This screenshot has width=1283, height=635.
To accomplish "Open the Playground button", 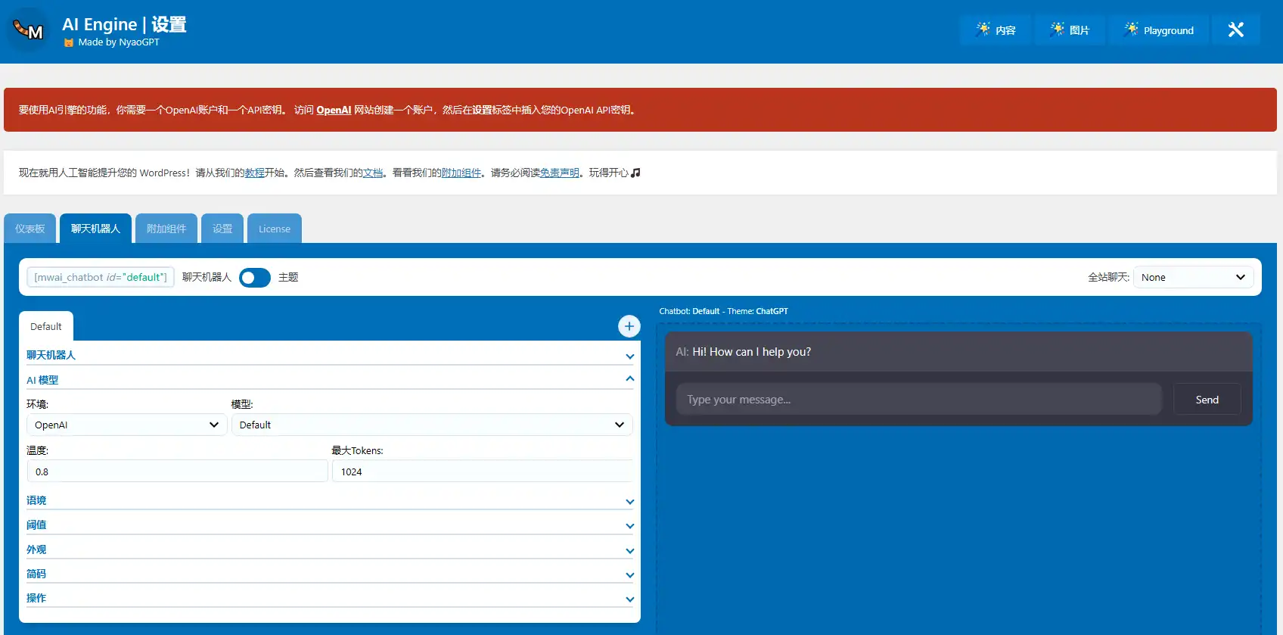I will (x=1159, y=30).
